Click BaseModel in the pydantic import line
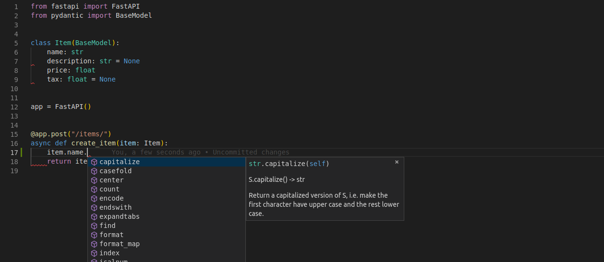 tap(133, 16)
